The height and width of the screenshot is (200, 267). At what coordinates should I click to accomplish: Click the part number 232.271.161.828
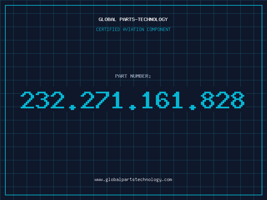[x=132, y=101]
